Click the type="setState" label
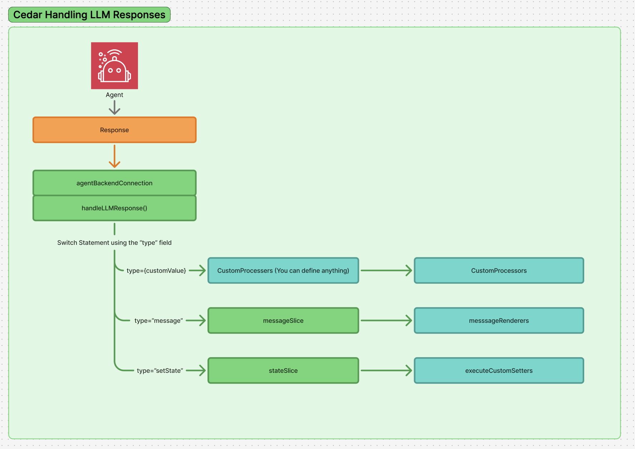635x449 pixels. coord(160,371)
